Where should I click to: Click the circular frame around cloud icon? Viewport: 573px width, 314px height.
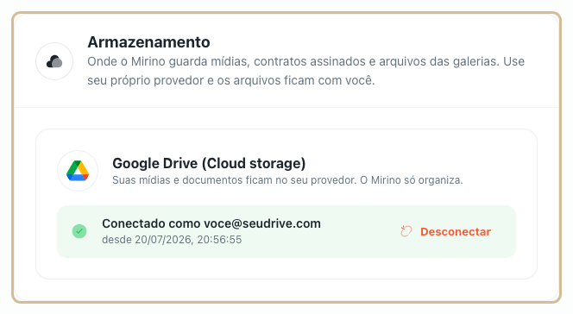pos(54,61)
